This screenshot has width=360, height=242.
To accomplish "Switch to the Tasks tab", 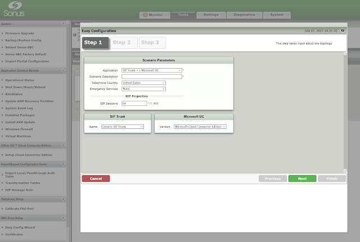I will (x=183, y=15).
